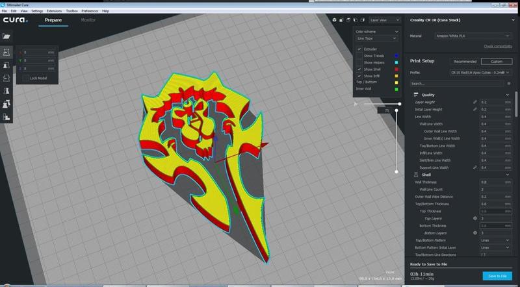Disable the Show Infill checkbox
Viewport: 520px width, 287px height.
359,76
